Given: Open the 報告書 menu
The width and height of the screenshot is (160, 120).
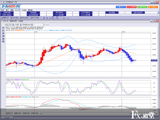Looking at the screenshot, I should click(30, 10).
